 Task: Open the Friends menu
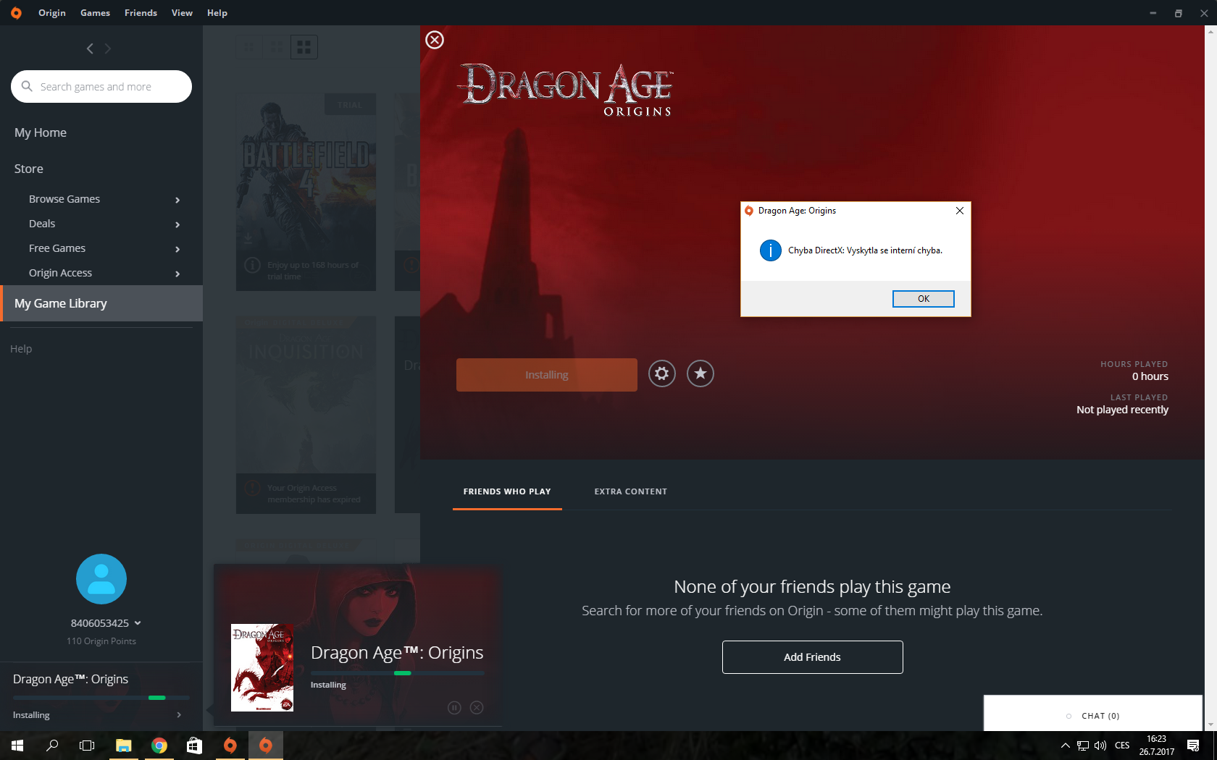[x=141, y=13]
